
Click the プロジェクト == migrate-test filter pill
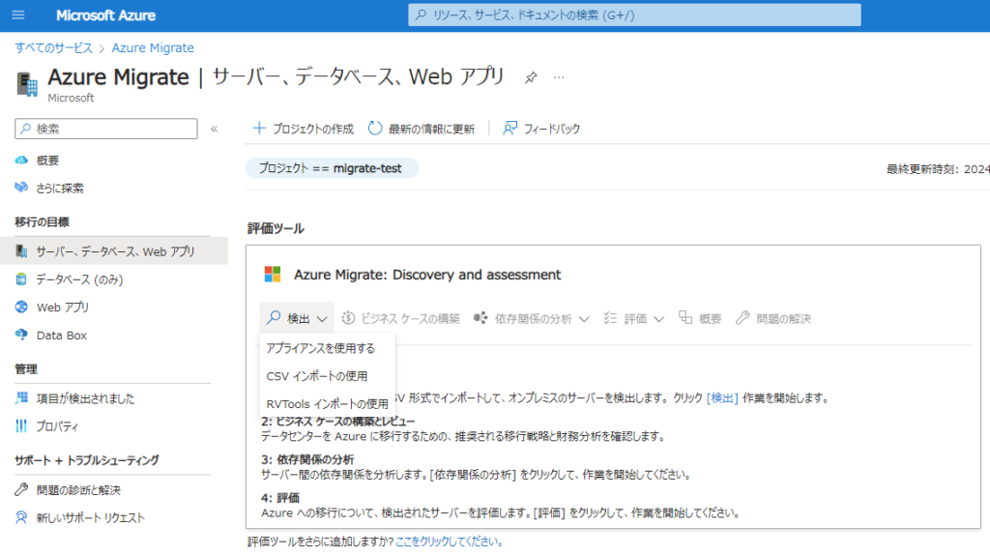(x=332, y=168)
